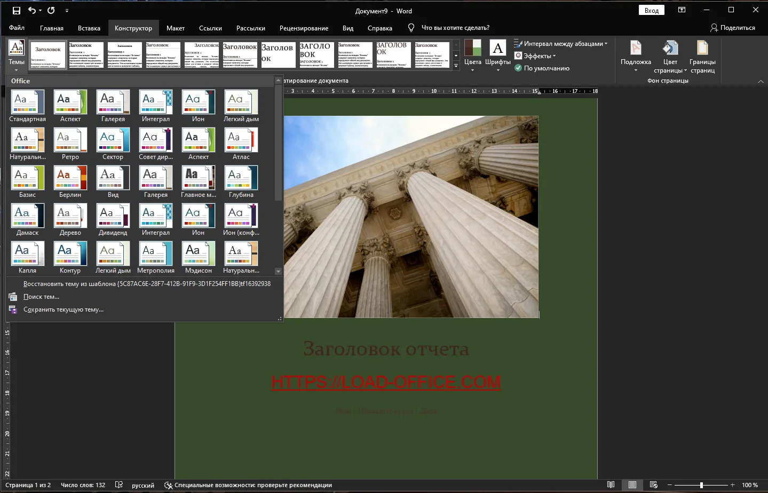Screen dimensions: 768x493
Task: Open the Рецензирование ribbon tab
Action: [x=304, y=28]
